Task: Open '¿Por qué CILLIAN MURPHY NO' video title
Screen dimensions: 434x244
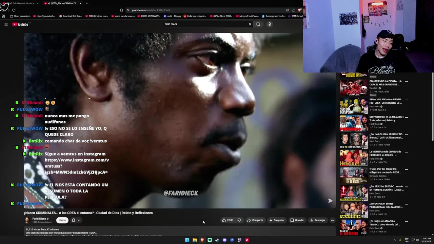Action: tap(386, 136)
